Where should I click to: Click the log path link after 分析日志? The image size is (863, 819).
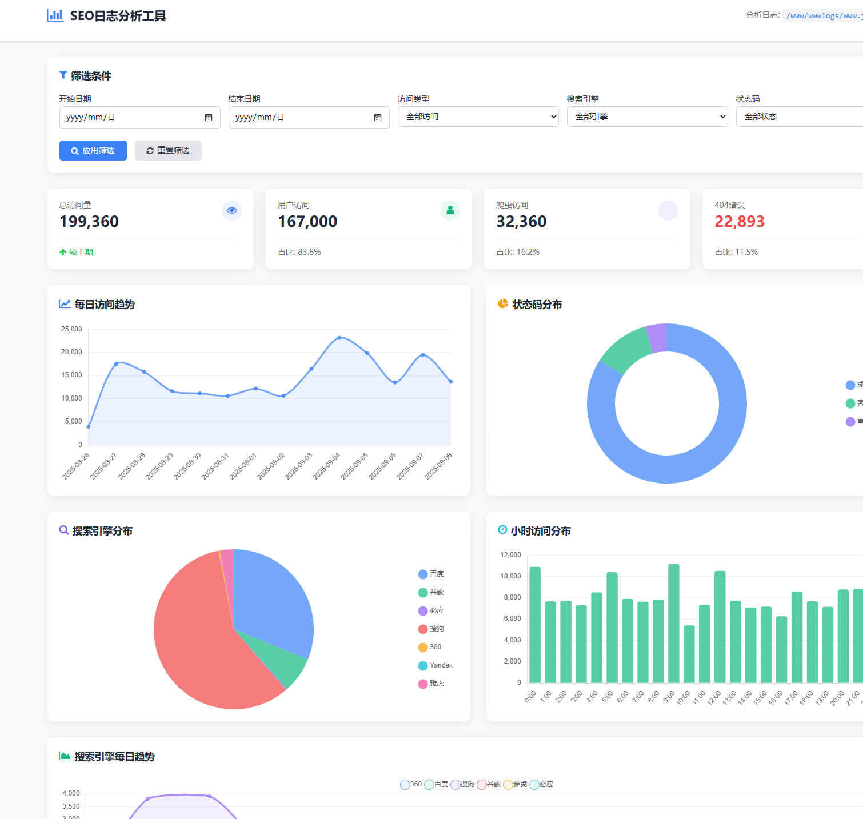[x=823, y=15]
